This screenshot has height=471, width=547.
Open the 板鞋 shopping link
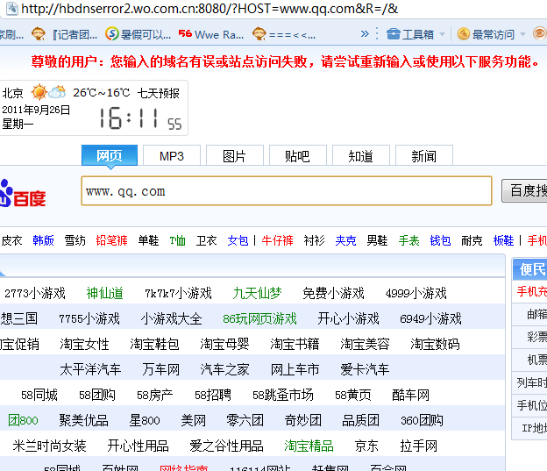pos(503,240)
